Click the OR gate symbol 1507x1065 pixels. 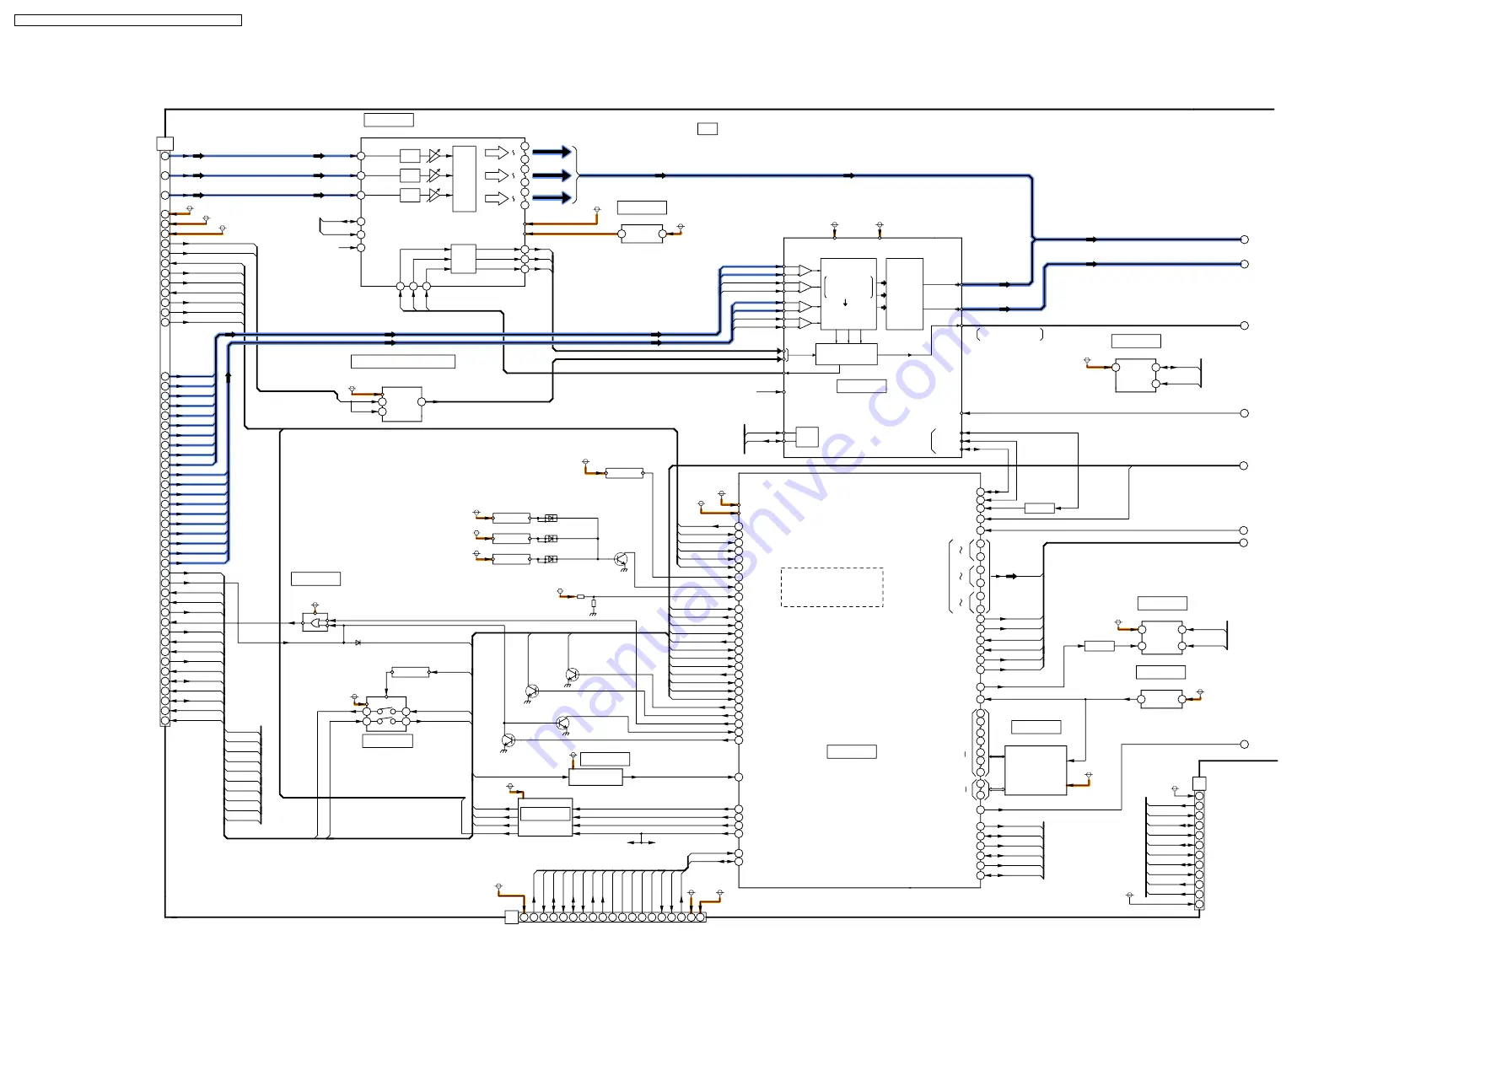[x=317, y=623]
